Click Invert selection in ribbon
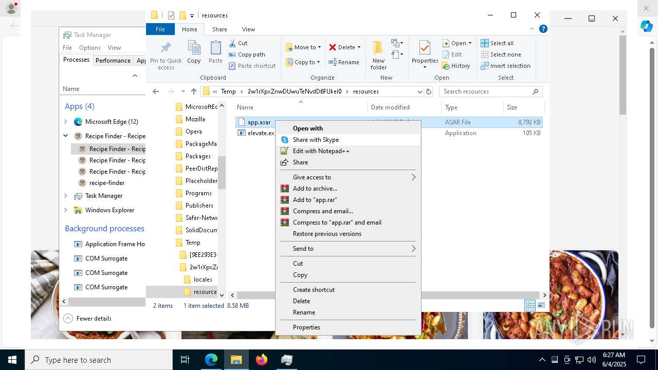This screenshot has height=370, width=658. pyautogui.click(x=506, y=66)
